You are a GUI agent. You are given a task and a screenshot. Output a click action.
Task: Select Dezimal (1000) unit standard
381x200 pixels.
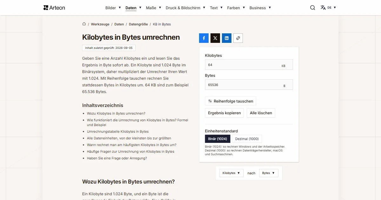247,139
